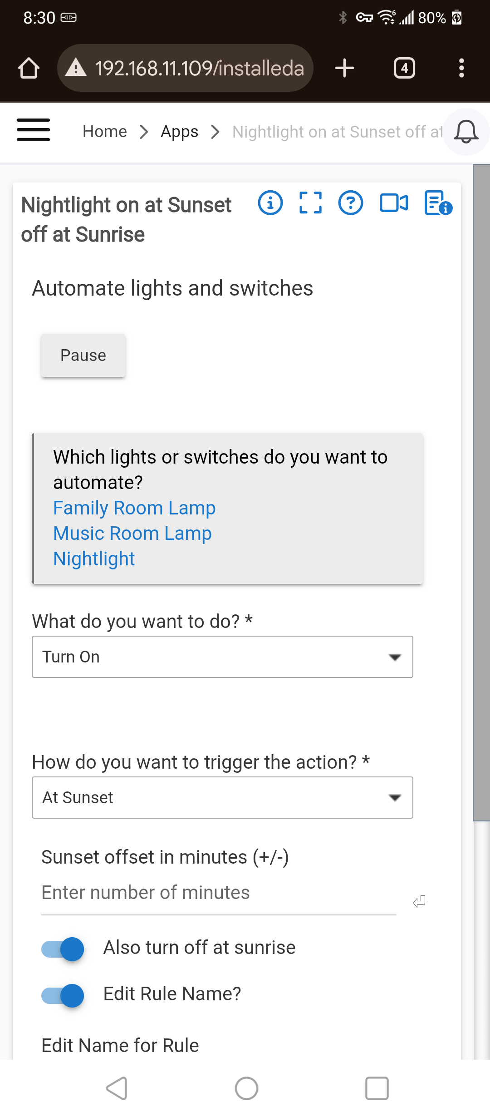Open the Family Room Lamp device link
This screenshot has height=1117, width=490.
click(134, 508)
